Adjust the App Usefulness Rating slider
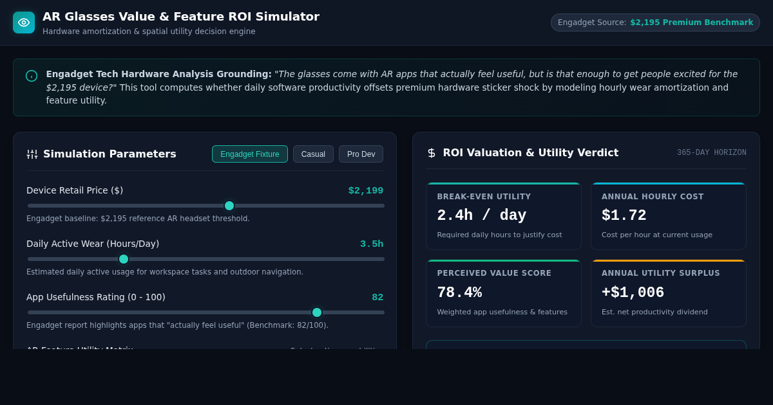 206,312
